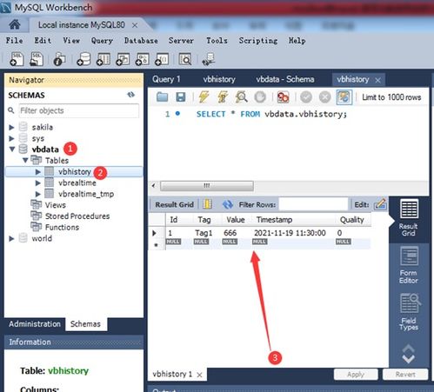Viewport: 434px width, 392px height.
Task: Switch to the vbdata - Schema tab
Action: tap(284, 79)
